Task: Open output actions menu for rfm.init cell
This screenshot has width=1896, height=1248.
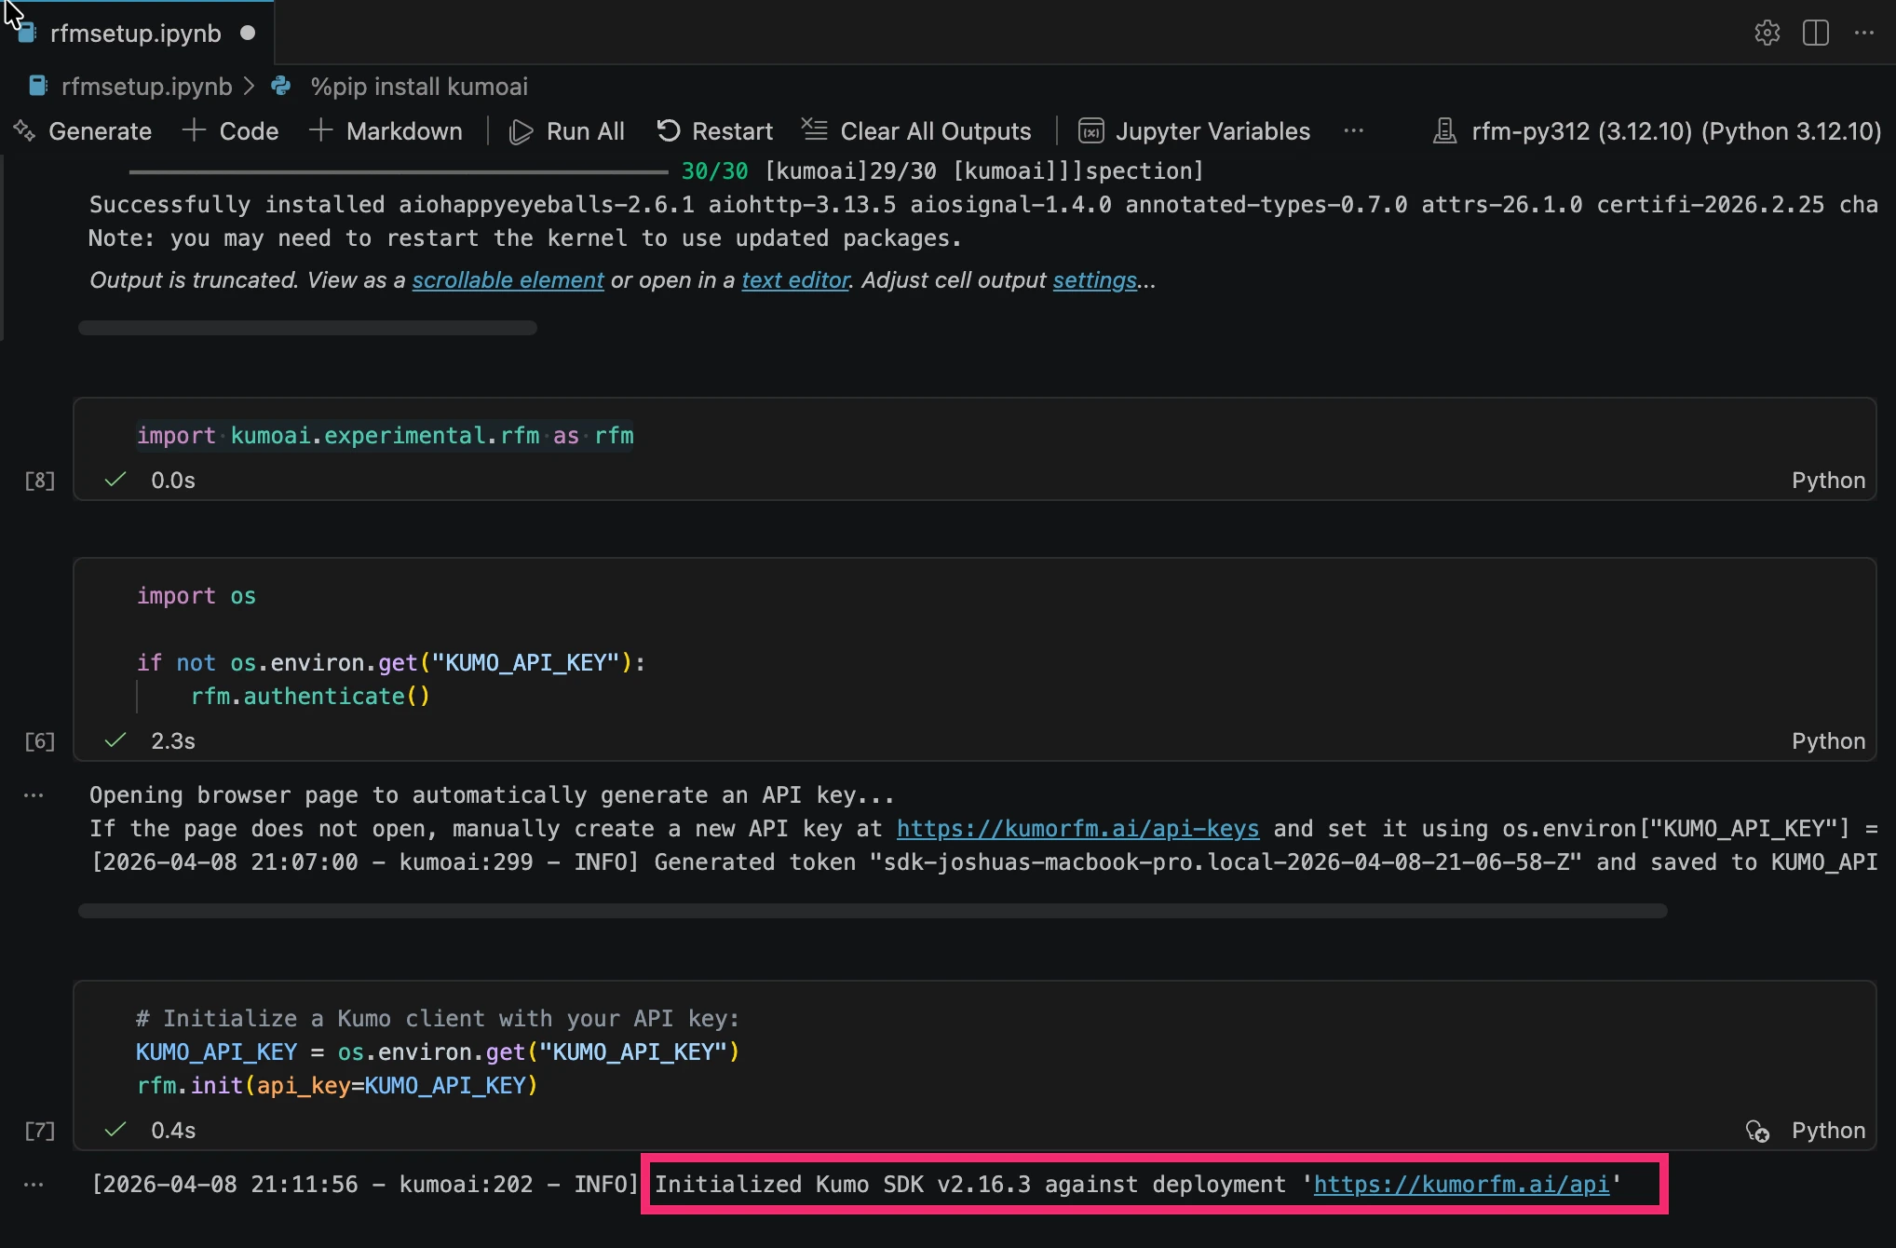Action: pos(34,1185)
